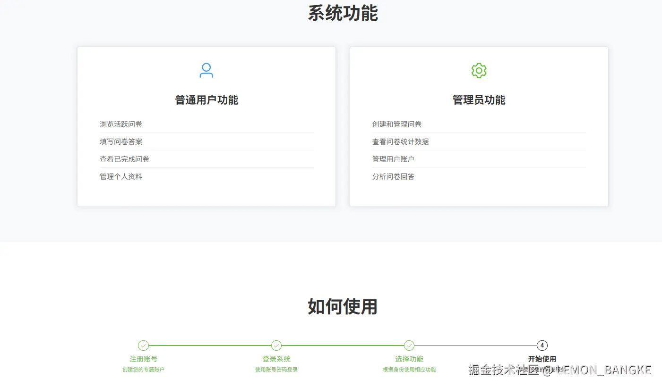Click the 根据身份使用相应功能 step description
This screenshot has width=662, height=387.
[x=409, y=370]
